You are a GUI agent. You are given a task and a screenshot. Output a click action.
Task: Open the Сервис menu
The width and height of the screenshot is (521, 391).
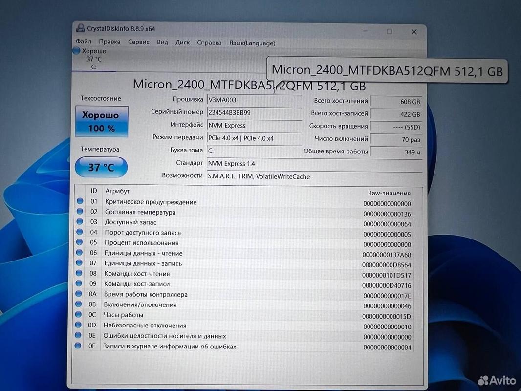point(138,42)
